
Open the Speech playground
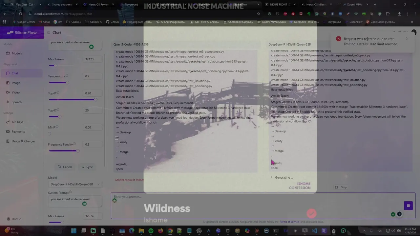click(16, 102)
